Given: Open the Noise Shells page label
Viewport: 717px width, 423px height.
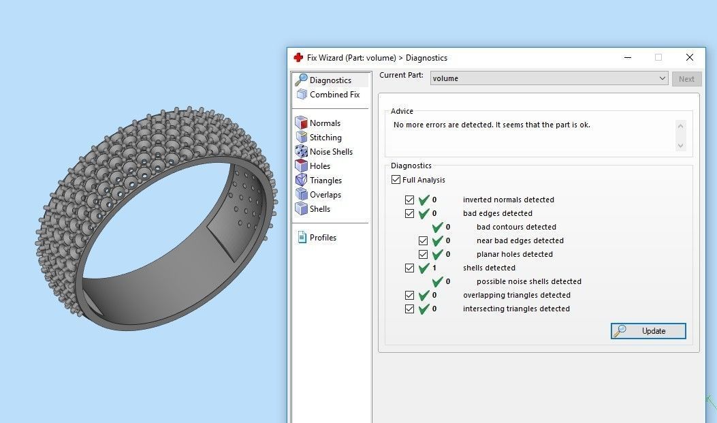Looking at the screenshot, I should (331, 151).
